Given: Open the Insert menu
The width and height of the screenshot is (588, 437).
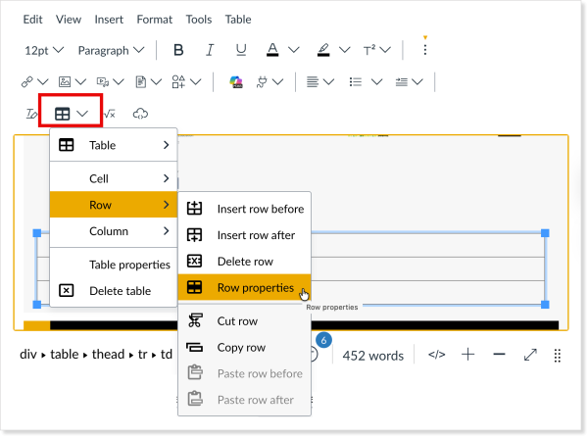Looking at the screenshot, I should [109, 20].
